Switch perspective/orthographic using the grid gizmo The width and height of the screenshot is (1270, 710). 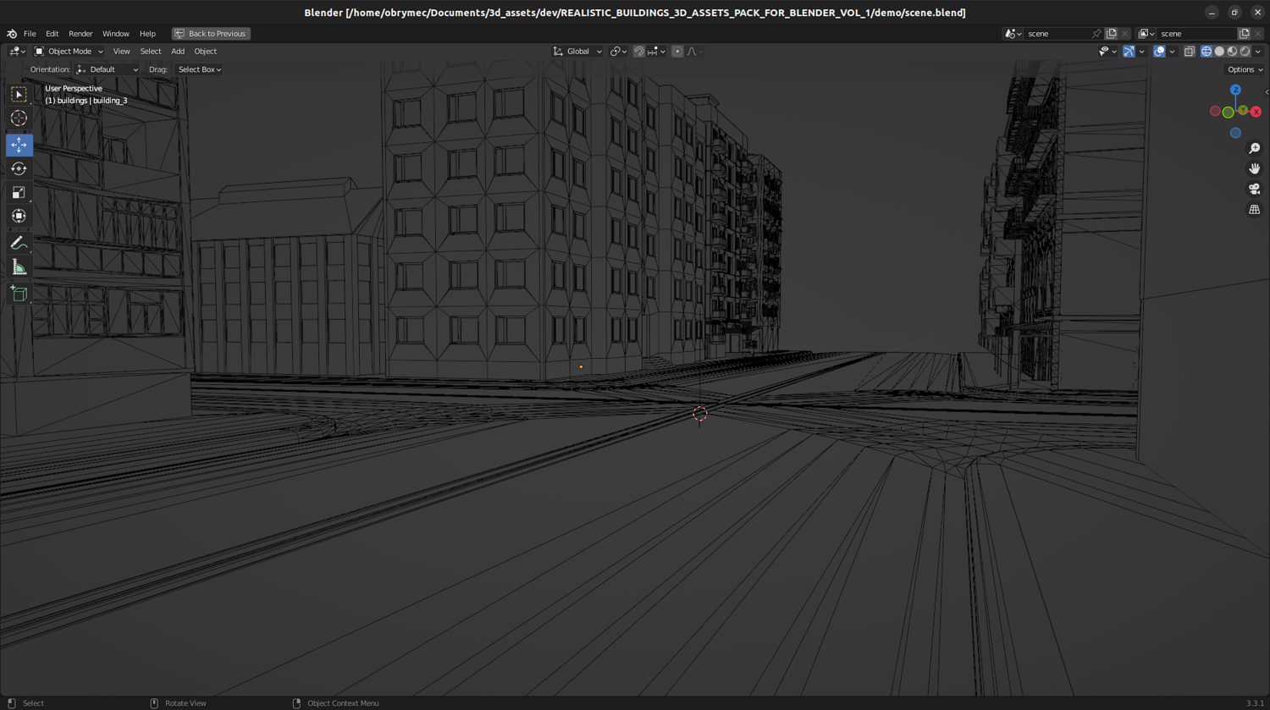[x=1254, y=209]
